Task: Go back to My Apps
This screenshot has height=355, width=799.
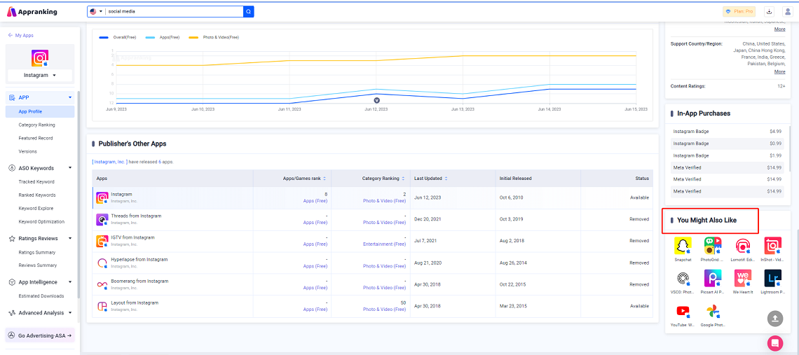Action: tap(21, 35)
